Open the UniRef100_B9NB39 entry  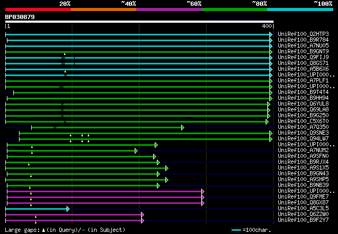[303, 185]
